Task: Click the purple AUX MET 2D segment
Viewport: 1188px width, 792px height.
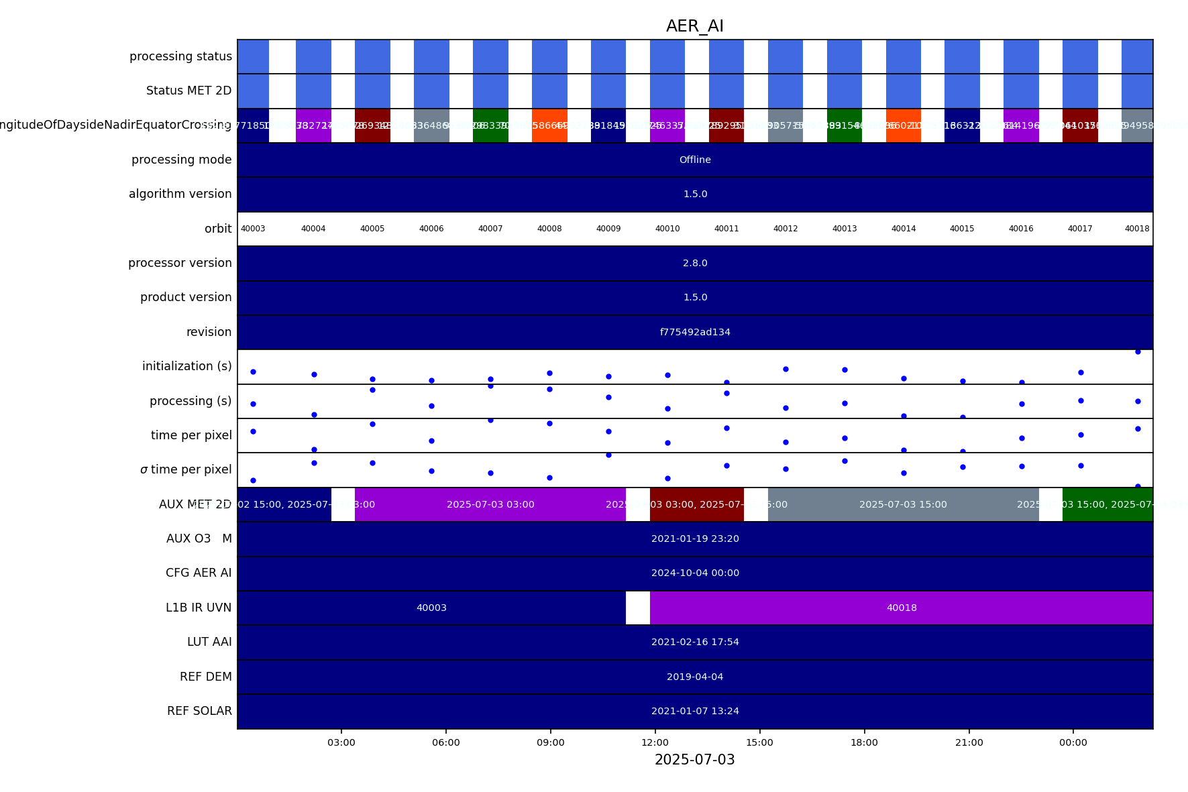Action: pyautogui.click(x=490, y=504)
